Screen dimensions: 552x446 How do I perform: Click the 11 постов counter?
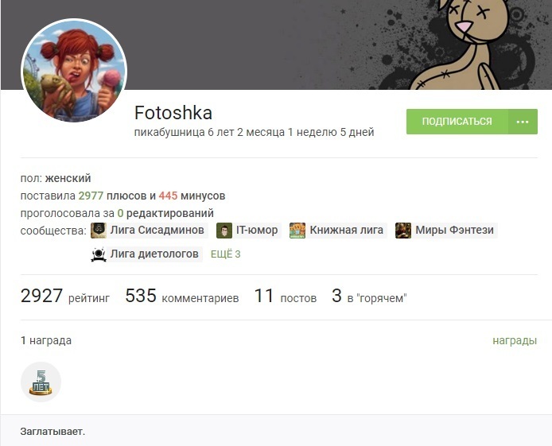(x=286, y=296)
